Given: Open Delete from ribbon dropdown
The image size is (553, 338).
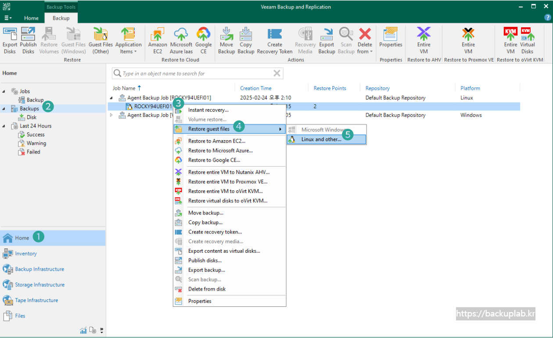Looking at the screenshot, I should 365,40.
